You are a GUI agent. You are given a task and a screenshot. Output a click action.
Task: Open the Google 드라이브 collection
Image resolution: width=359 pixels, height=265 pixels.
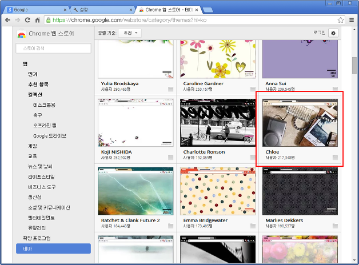[x=50, y=136]
